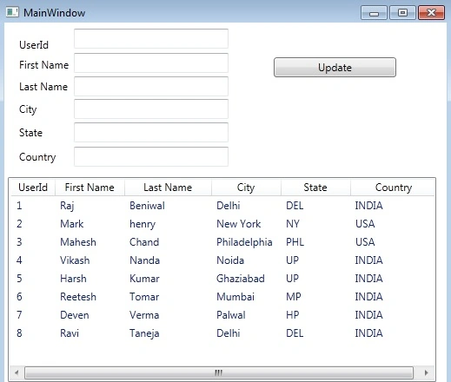Select the City text field

pyautogui.click(x=151, y=109)
